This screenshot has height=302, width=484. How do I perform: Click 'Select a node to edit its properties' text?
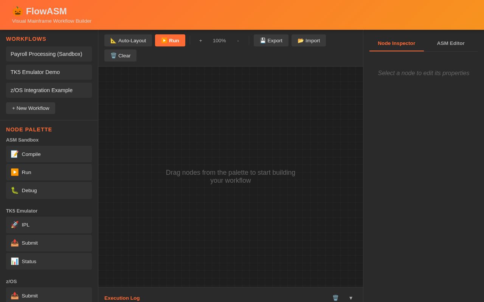click(x=423, y=73)
